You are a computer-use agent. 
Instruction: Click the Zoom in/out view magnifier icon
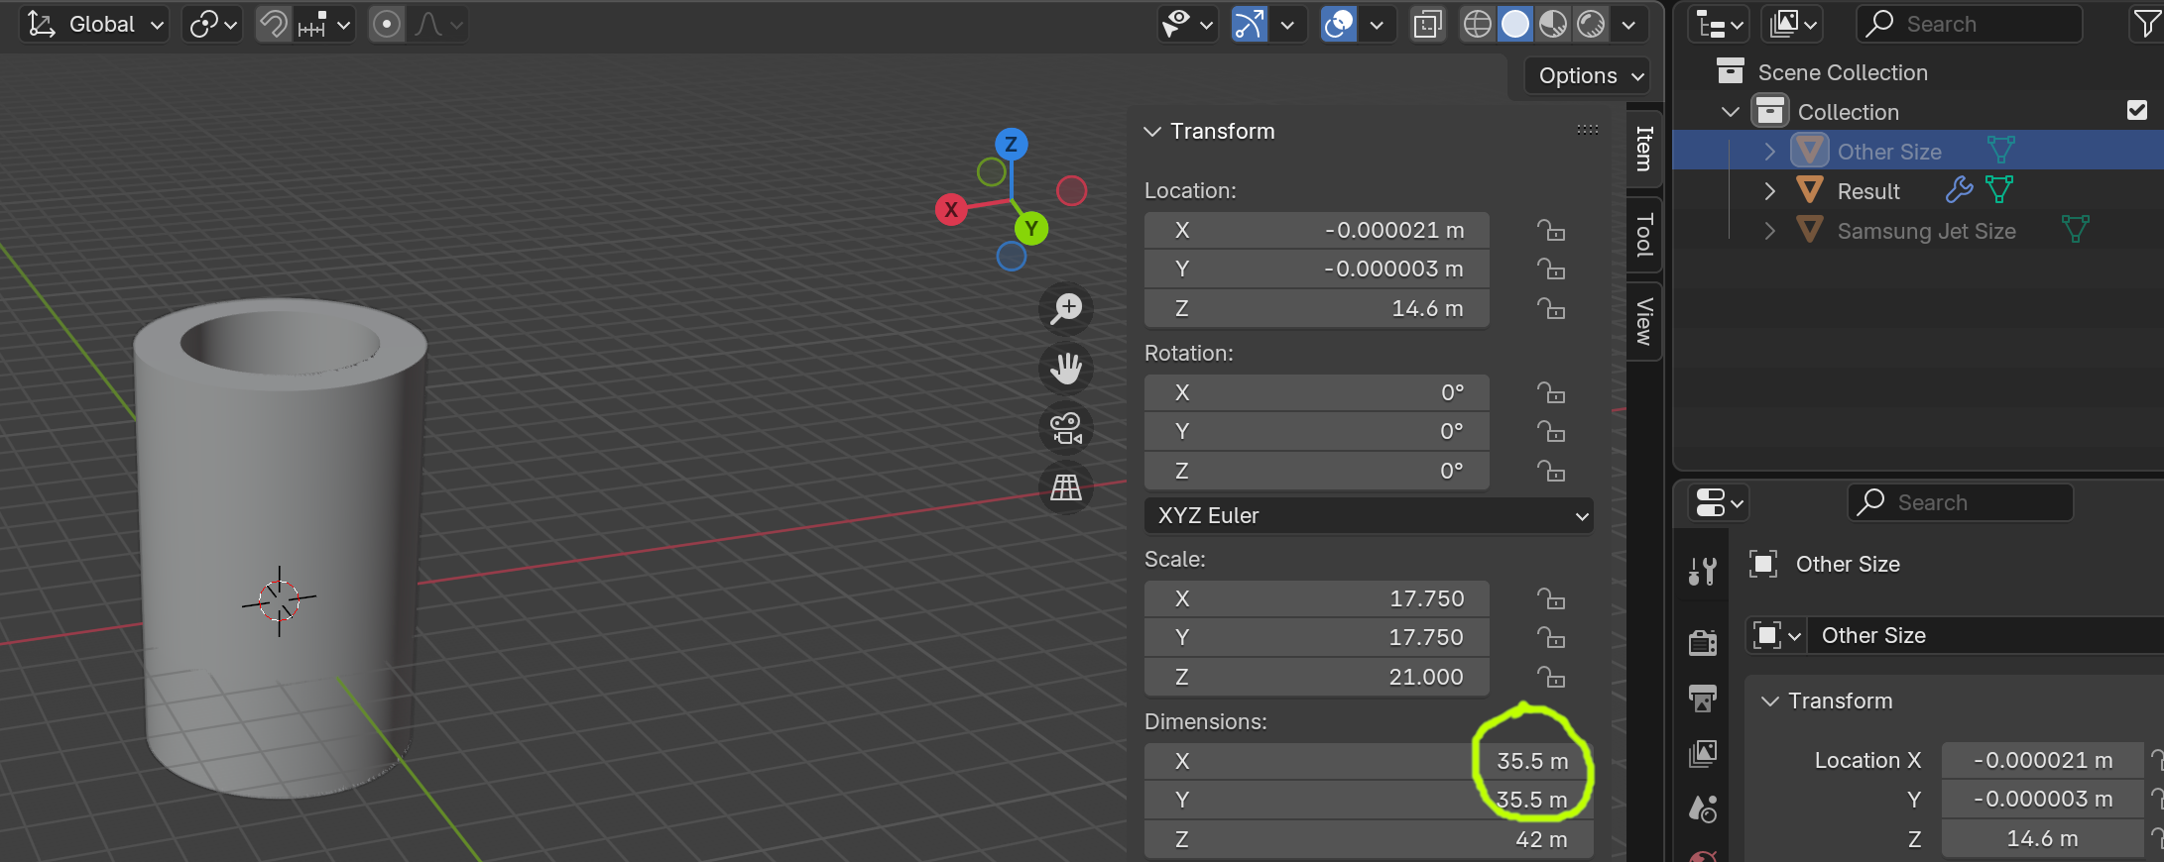coord(1066,309)
